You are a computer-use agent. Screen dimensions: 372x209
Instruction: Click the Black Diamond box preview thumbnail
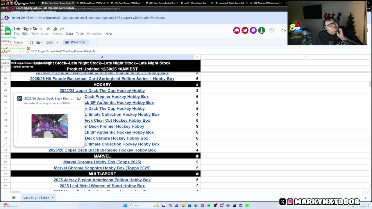tap(50, 126)
